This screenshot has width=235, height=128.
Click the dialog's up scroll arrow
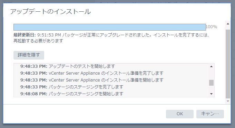[228, 24]
